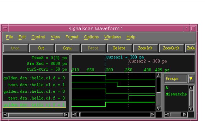Click the 400 tick on the time ruler
The height and width of the screenshot is (121, 205).
pos(147,70)
